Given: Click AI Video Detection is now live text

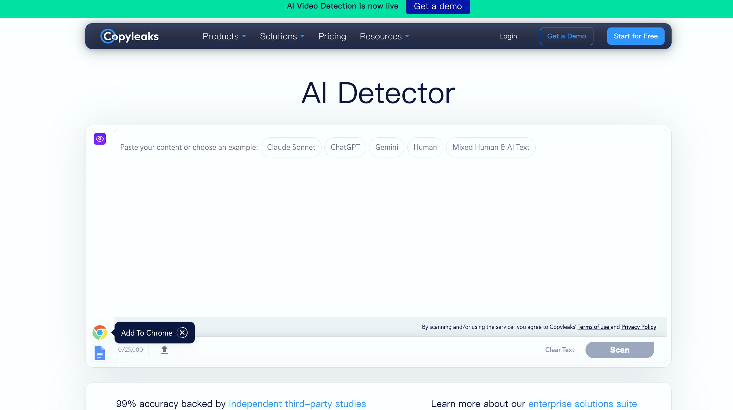Looking at the screenshot, I should 342,6.
